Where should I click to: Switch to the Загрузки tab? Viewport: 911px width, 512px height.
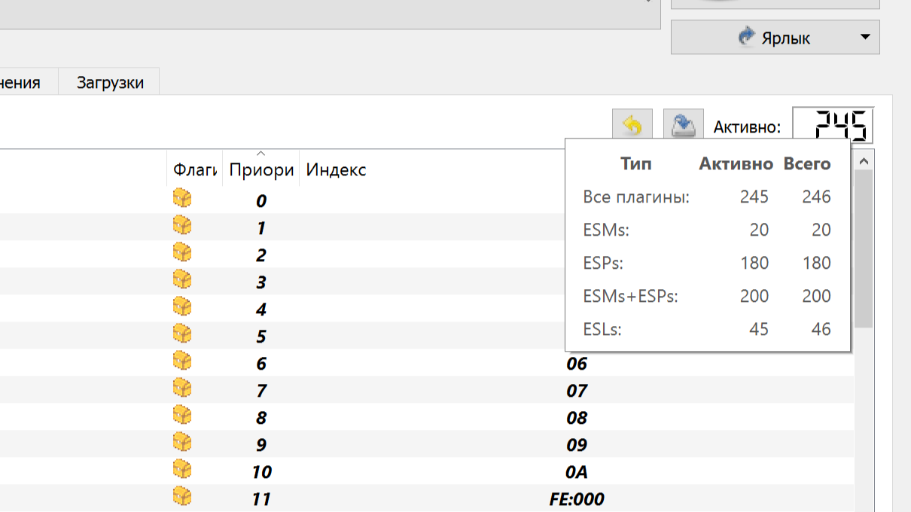[x=110, y=83]
